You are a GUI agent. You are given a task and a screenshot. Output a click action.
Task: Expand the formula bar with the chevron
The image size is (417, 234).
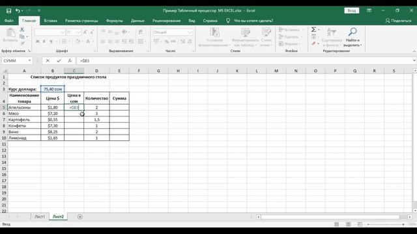(414, 60)
